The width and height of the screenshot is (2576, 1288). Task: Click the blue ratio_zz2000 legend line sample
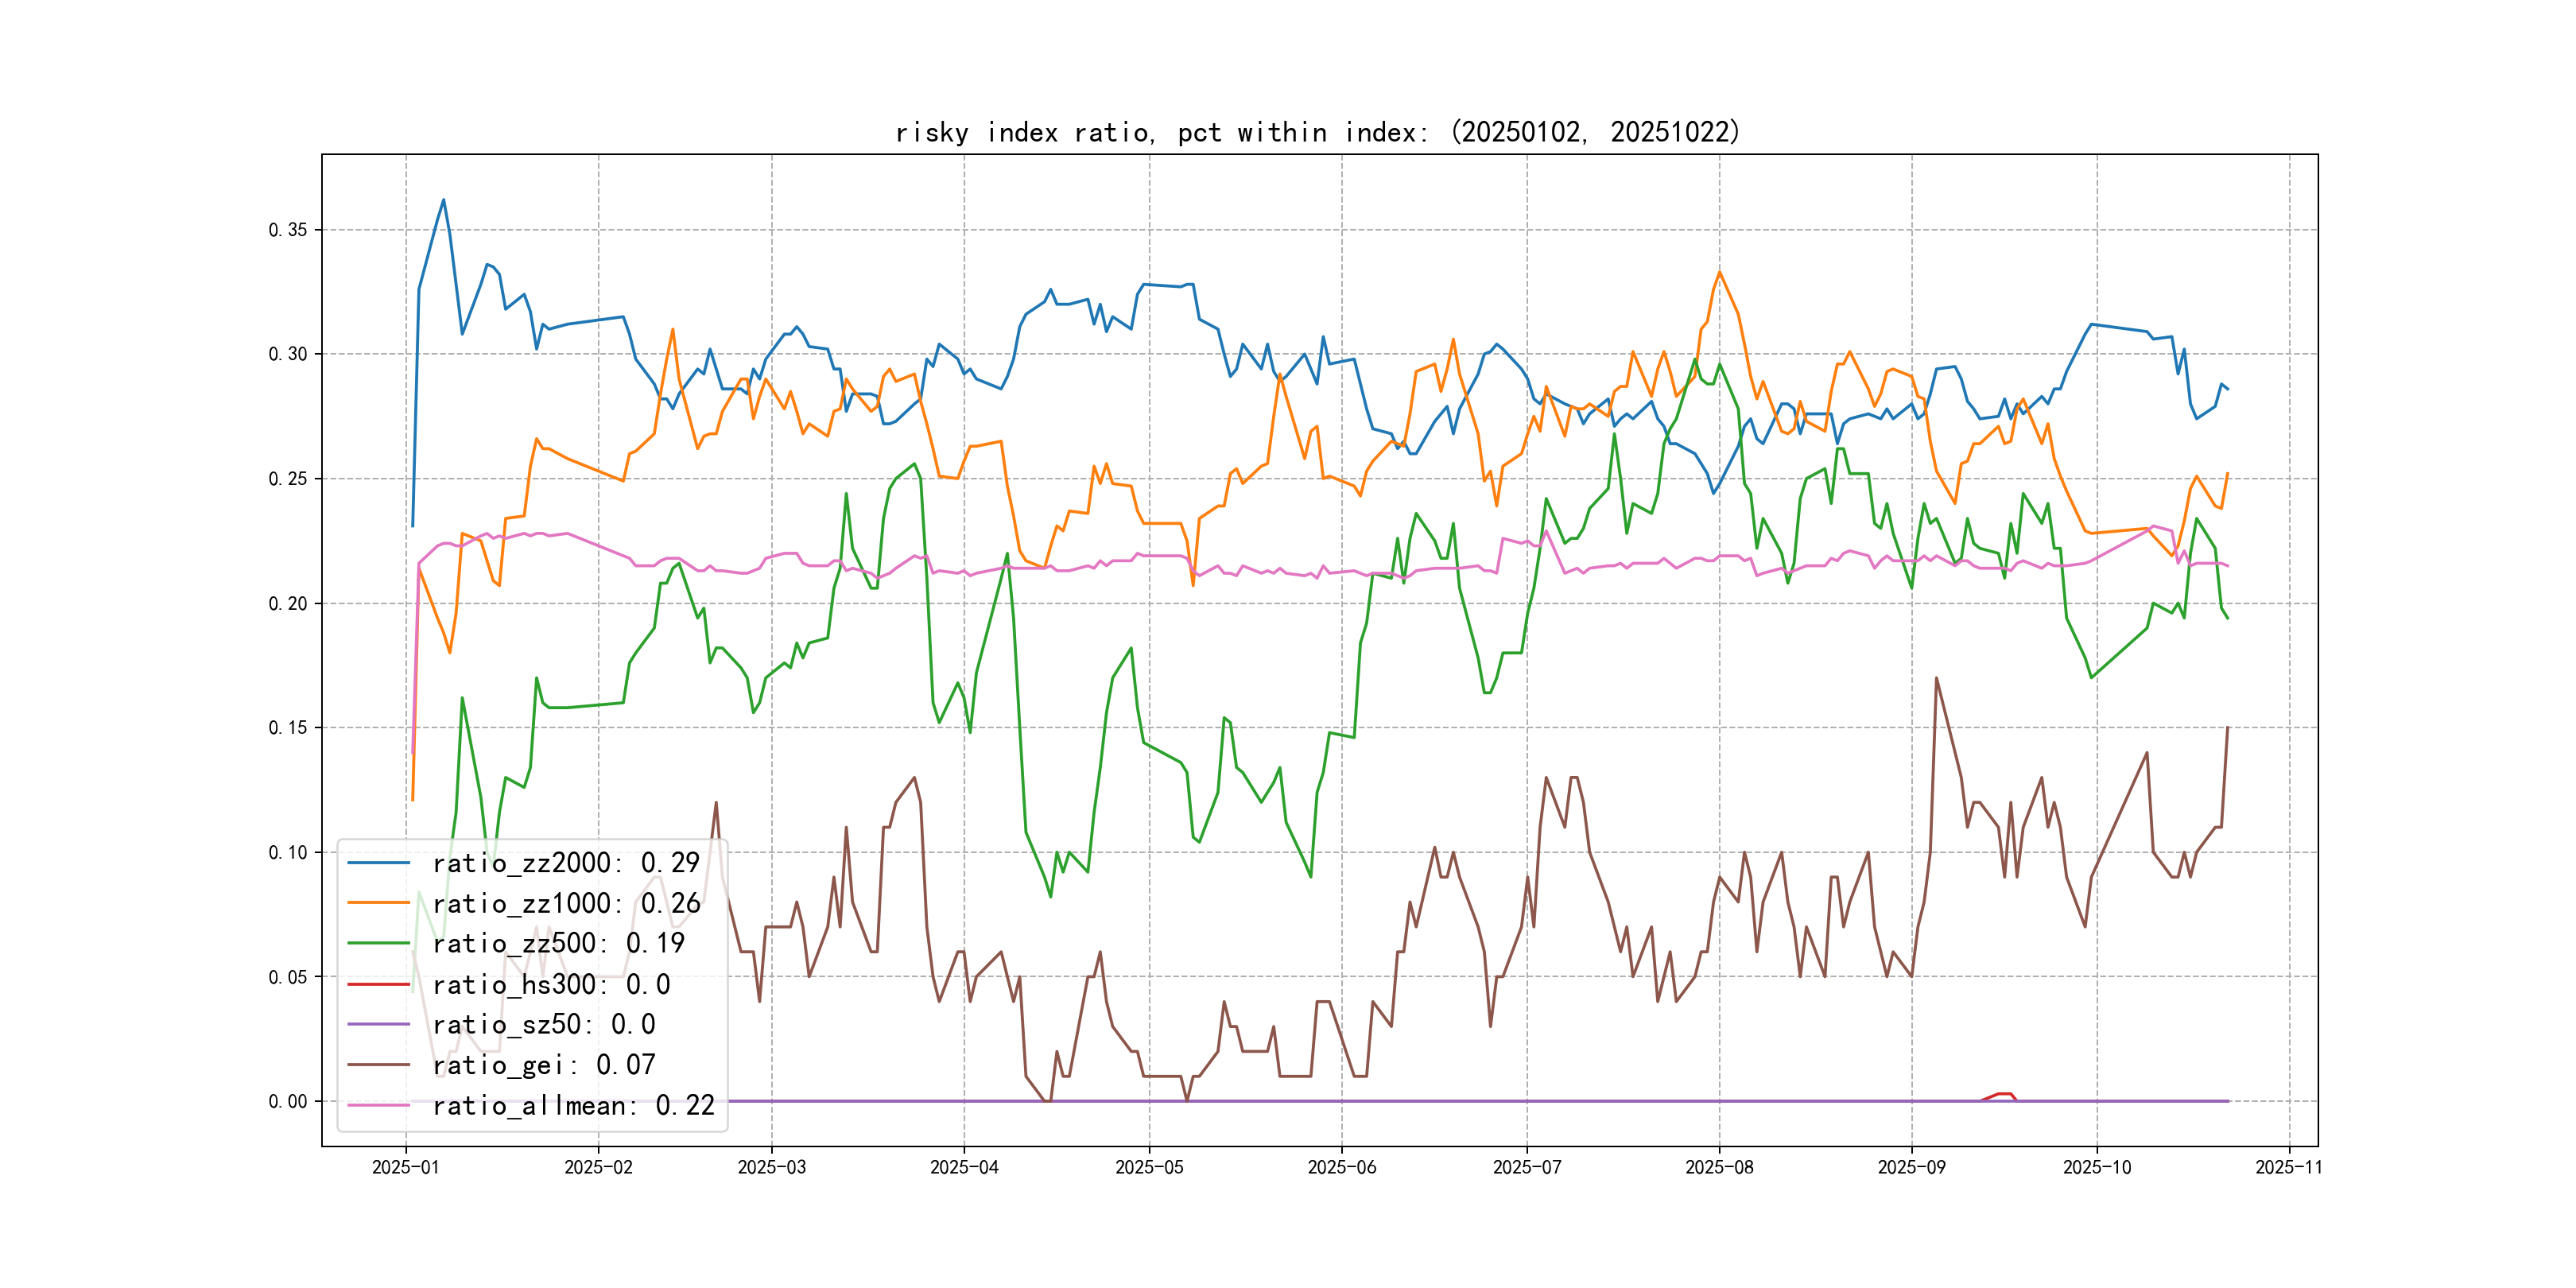[x=378, y=862]
